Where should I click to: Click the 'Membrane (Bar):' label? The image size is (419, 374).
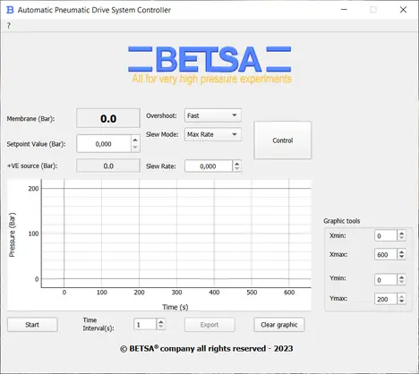click(30, 119)
